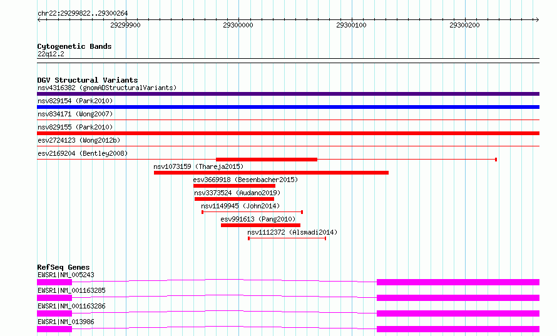
Task: Select the nsv3373524 (Audano2019) bar
Action: pos(234,199)
